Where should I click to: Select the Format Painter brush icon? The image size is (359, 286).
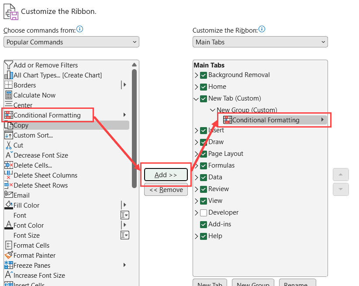(x=8, y=256)
